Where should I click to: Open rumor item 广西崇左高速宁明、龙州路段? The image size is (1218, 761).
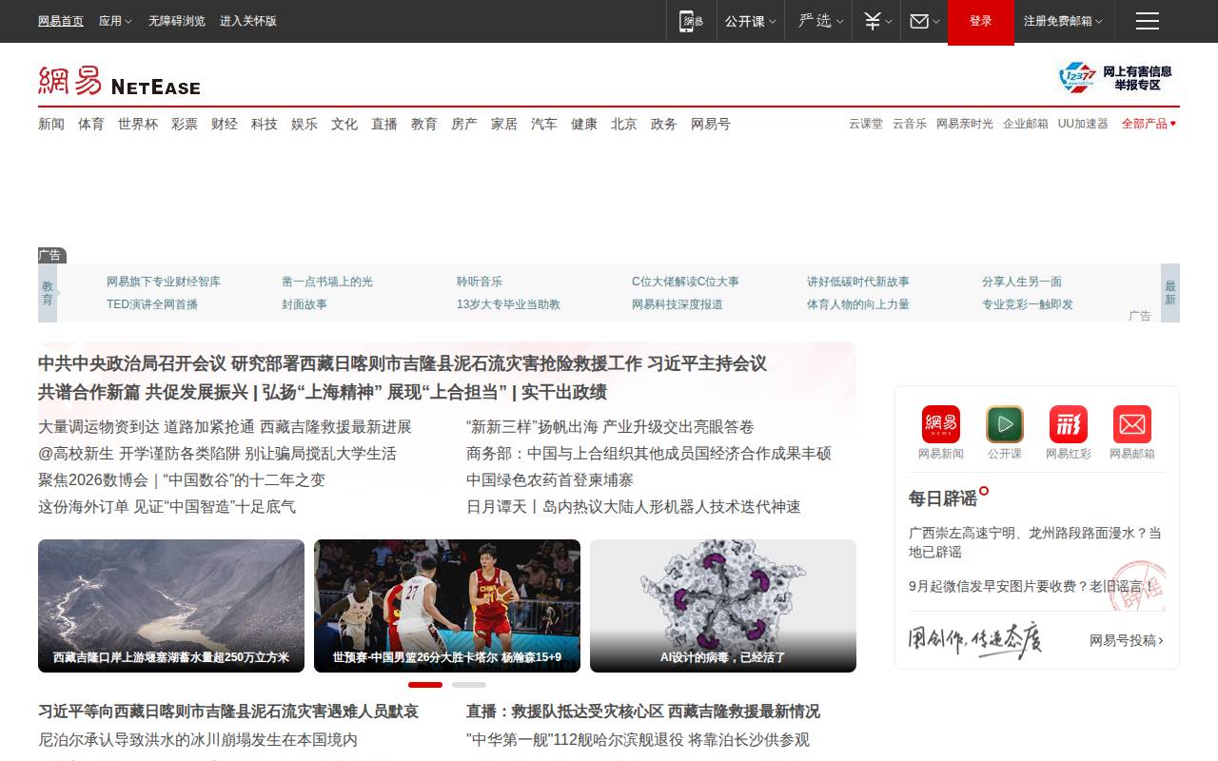pyautogui.click(x=1035, y=542)
